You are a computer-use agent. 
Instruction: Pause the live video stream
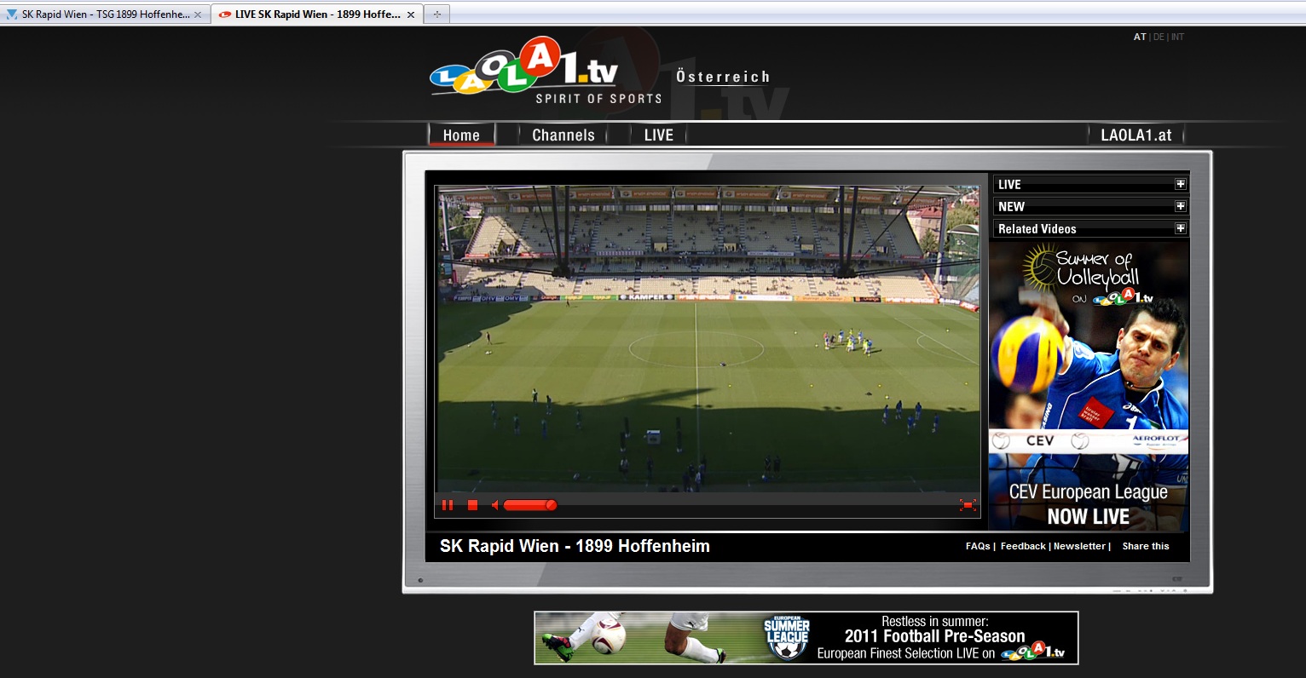coord(448,505)
